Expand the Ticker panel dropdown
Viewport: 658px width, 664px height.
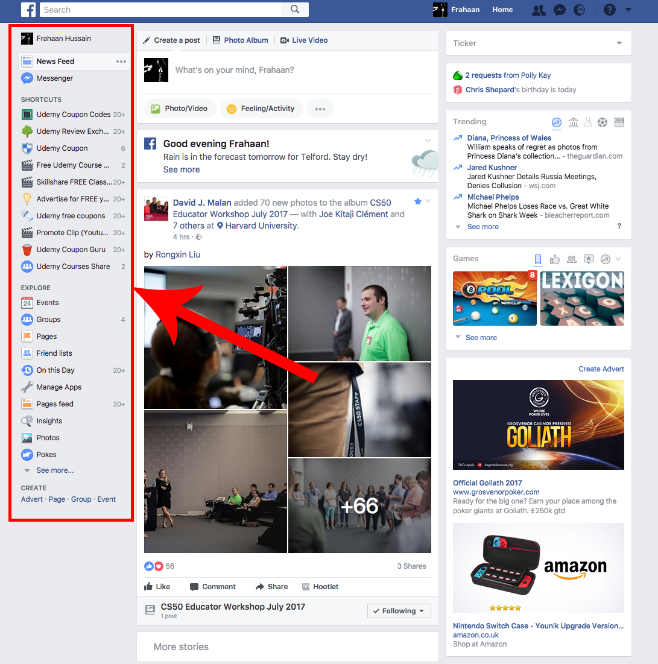pyautogui.click(x=619, y=43)
